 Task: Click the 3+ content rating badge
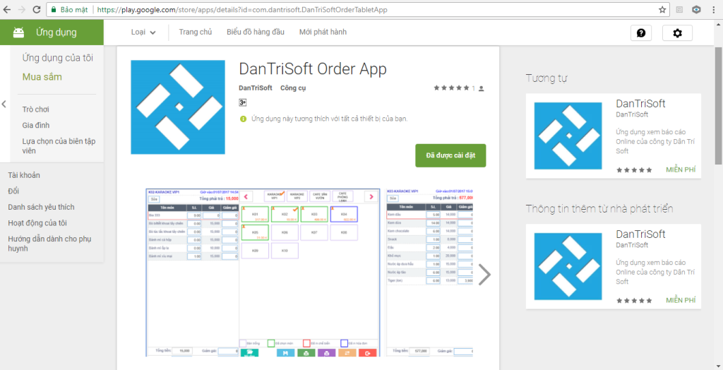click(243, 102)
